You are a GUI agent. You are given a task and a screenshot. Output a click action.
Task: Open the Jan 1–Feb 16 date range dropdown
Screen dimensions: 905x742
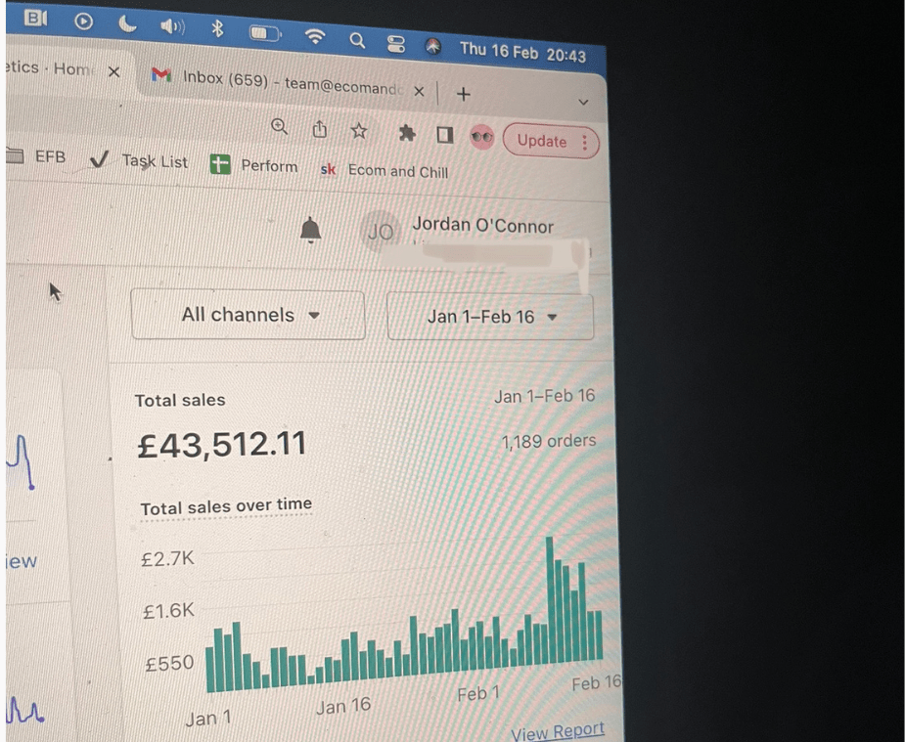pos(490,317)
